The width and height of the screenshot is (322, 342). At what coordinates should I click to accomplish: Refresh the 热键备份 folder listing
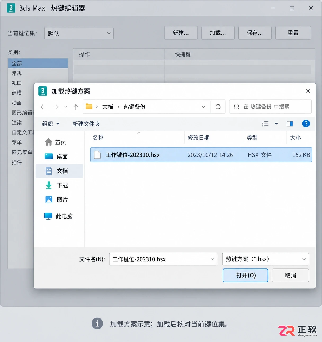point(218,107)
